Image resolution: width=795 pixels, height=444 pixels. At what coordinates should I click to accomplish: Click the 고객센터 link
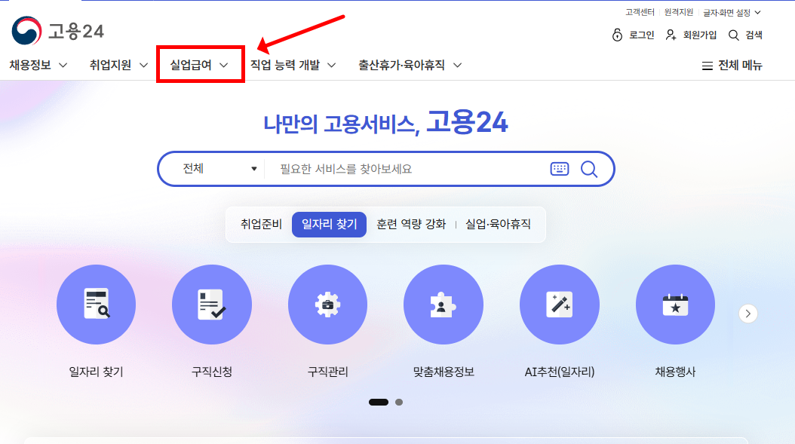[640, 12]
